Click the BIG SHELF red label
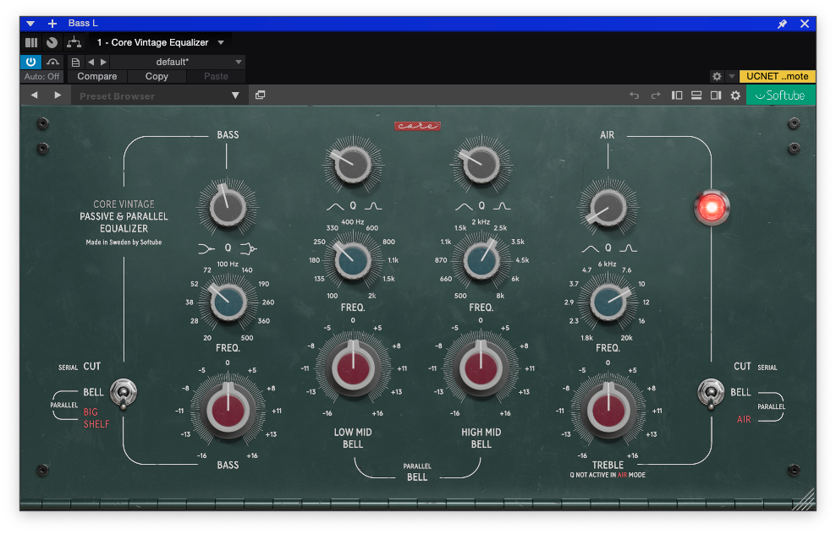Viewport: 836px width, 534px height. (x=96, y=418)
